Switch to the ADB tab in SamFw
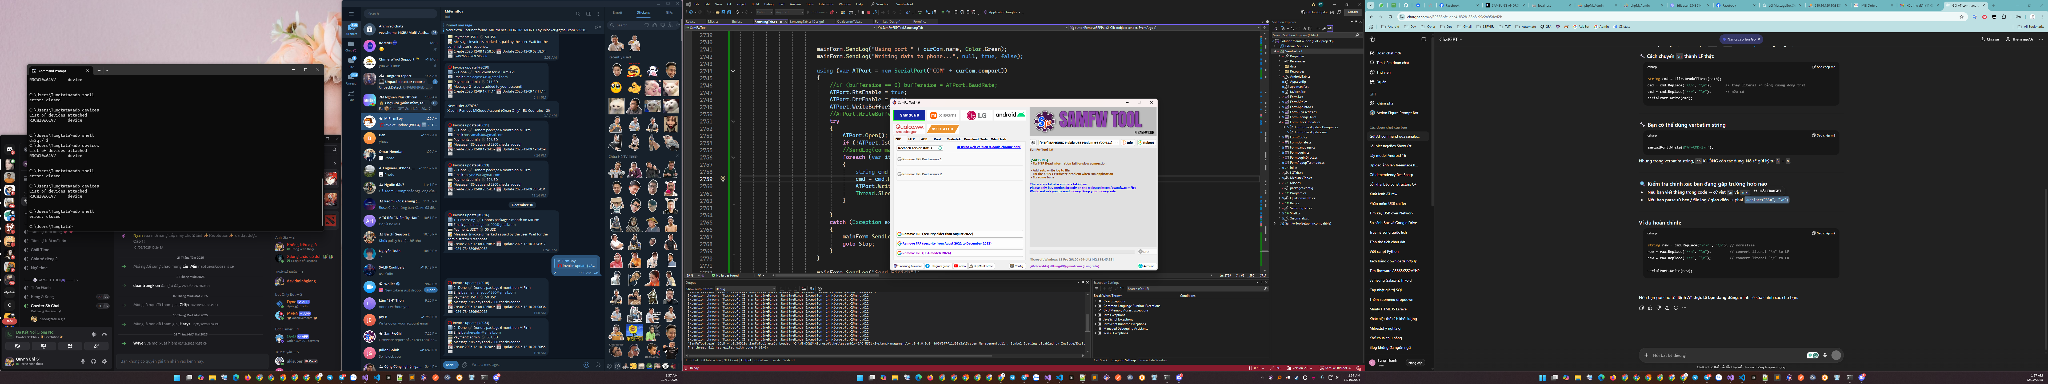 click(924, 139)
